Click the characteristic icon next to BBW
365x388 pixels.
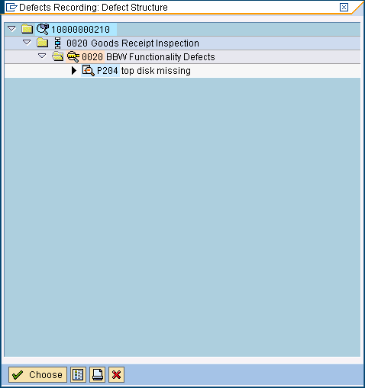tap(73, 56)
